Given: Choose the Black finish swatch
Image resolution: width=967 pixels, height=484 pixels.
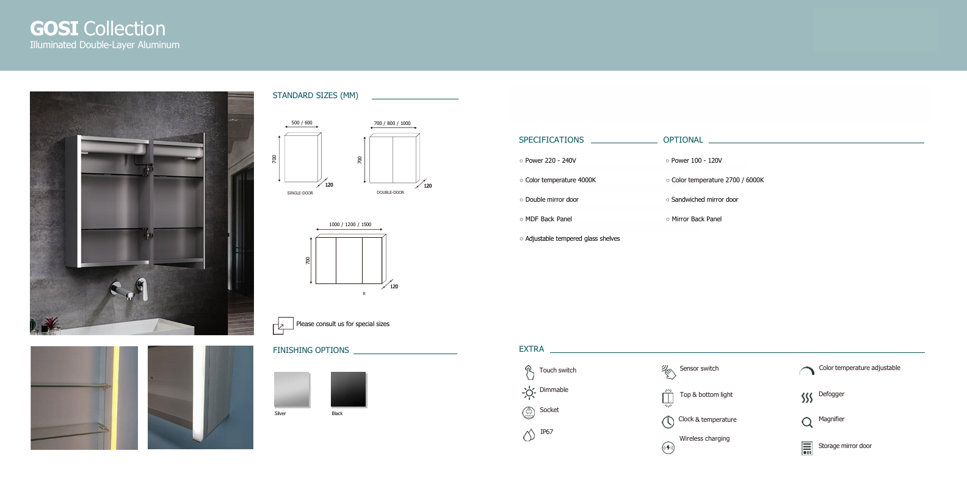Looking at the screenshot, I should 349,390.
